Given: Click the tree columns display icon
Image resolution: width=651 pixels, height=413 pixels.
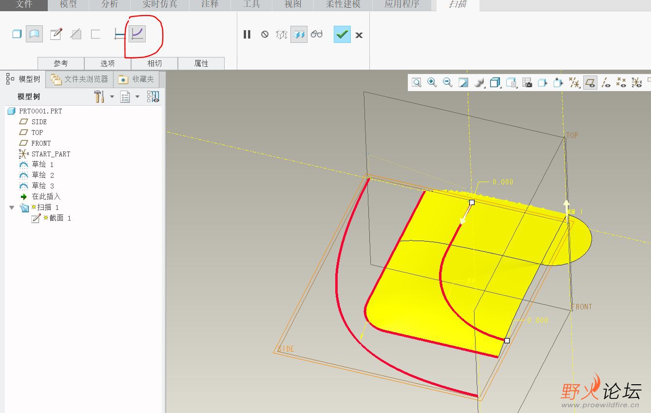Looking at the screenshot, I should click(153, 96).
